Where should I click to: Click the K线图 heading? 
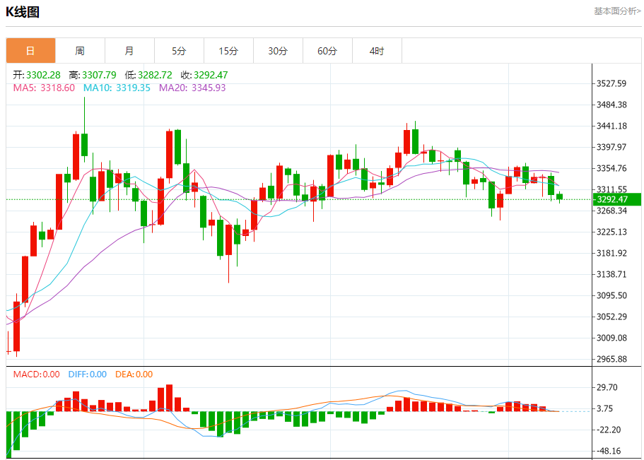[x=23, y=12]
